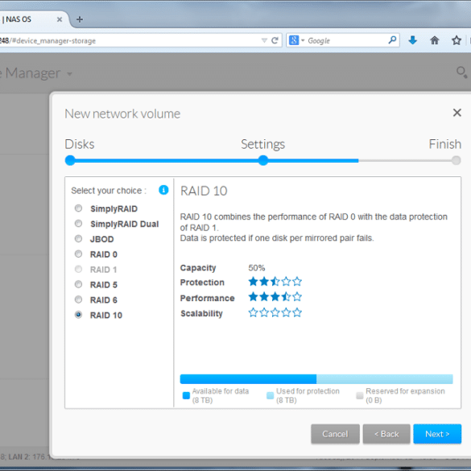The width and height of the screenshot is (471, 471).
Task: Reload the page with refresh icon
Action: point(275,40)
